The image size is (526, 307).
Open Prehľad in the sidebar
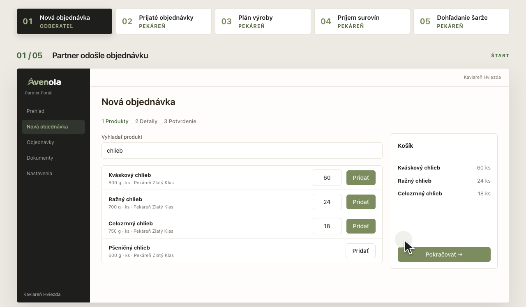(53, 111)
